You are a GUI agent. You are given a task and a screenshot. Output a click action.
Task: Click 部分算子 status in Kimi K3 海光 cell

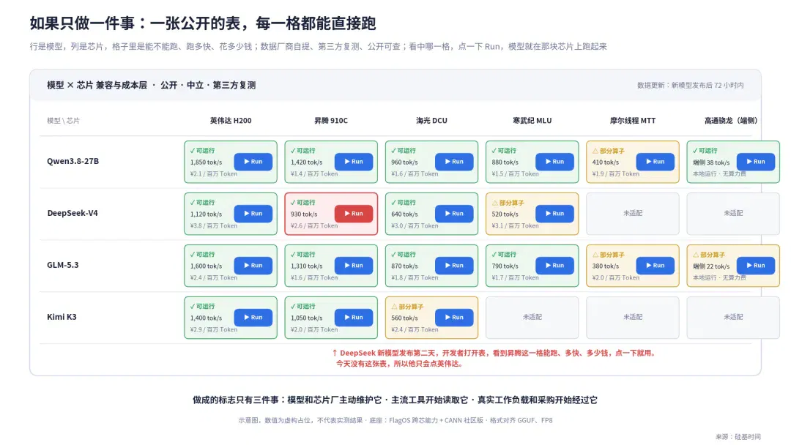tap(408, 307)
